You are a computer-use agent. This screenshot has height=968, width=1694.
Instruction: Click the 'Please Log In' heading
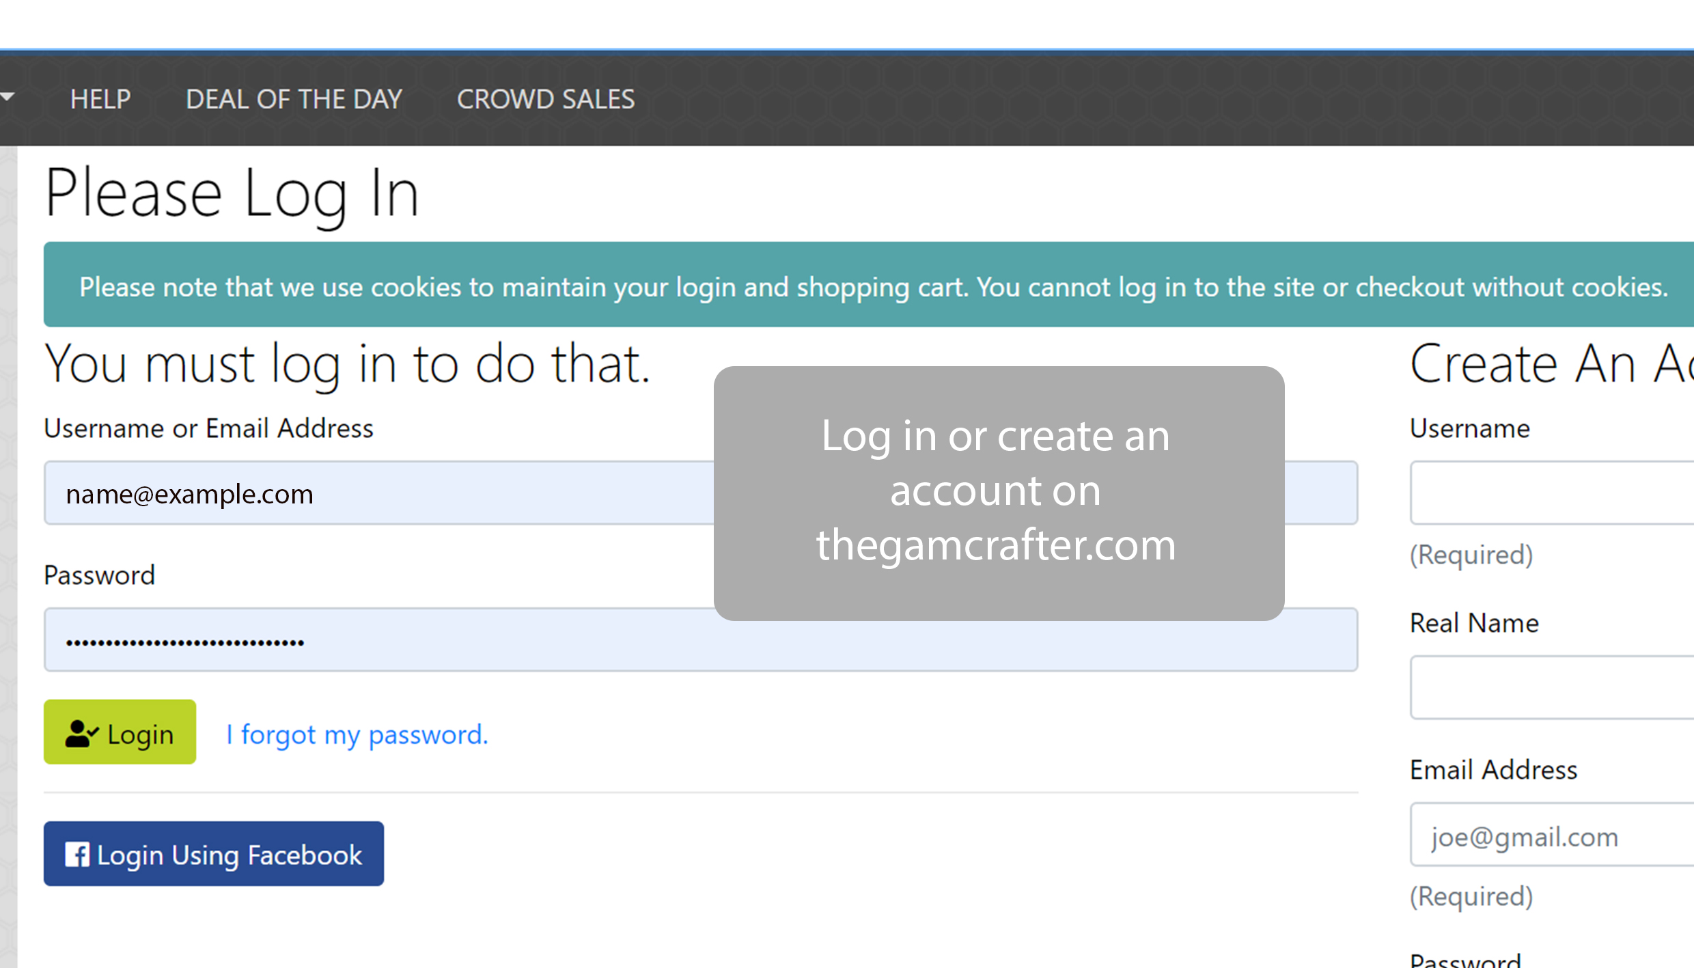pos(232,194)
